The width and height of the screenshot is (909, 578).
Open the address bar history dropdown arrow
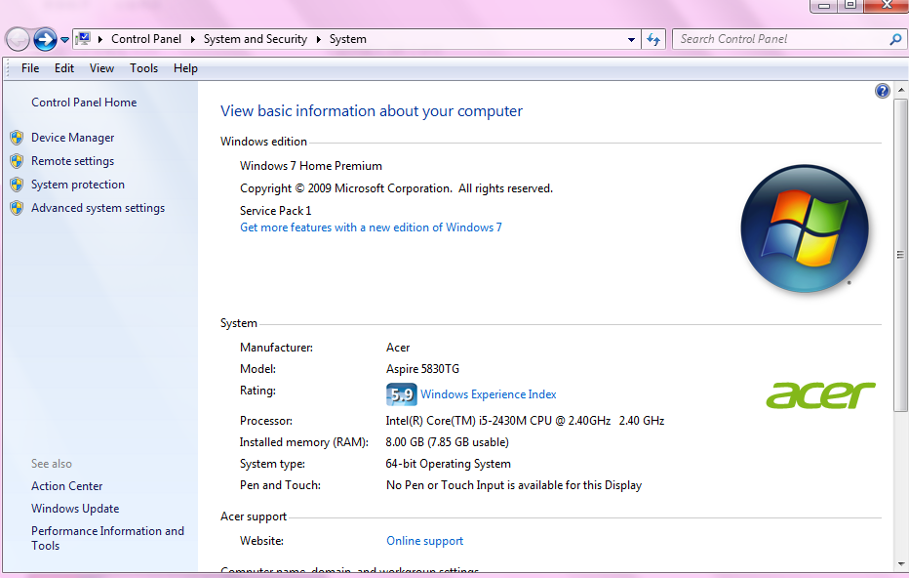coord(632,40)
